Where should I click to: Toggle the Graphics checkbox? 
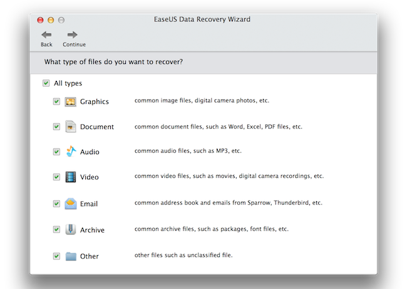pos(57,102)
